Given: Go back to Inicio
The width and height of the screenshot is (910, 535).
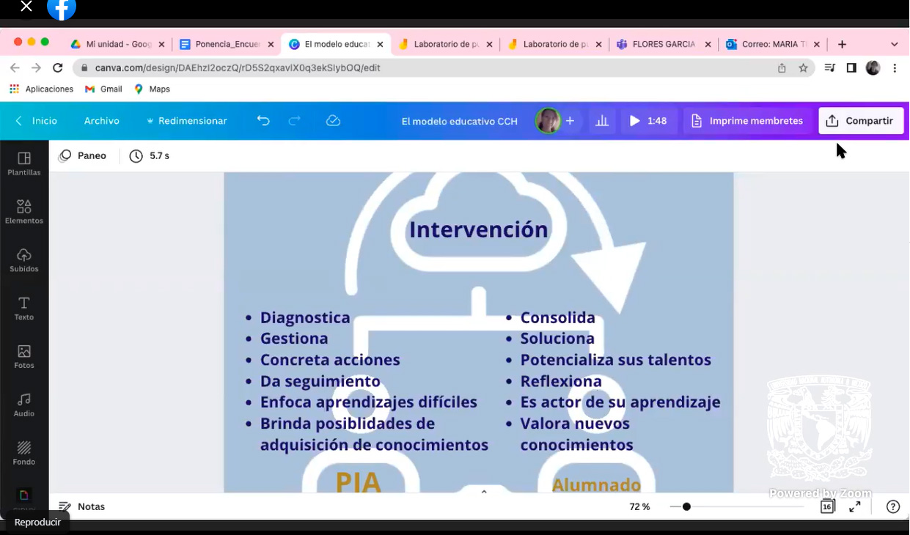Looking at the screenshot, I should click(x=37, y=121).
